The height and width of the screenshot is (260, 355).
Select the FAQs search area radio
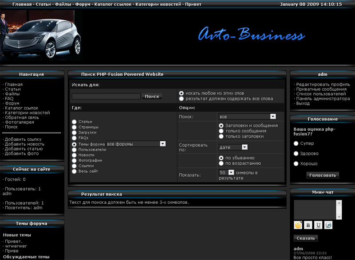(x=74, y=138)
